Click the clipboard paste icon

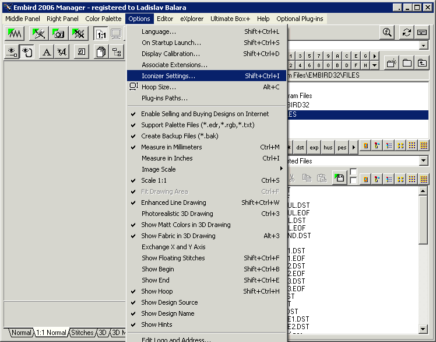coord(322,178)
